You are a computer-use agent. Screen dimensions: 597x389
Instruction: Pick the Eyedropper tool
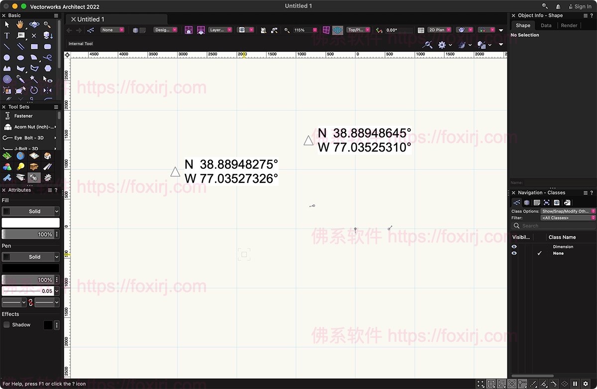pos(20,78)
